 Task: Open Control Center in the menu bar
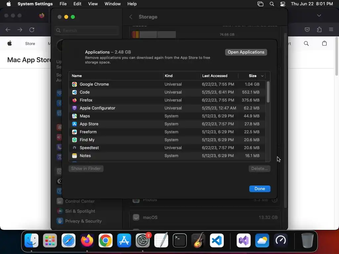click(x=283, y=4)
